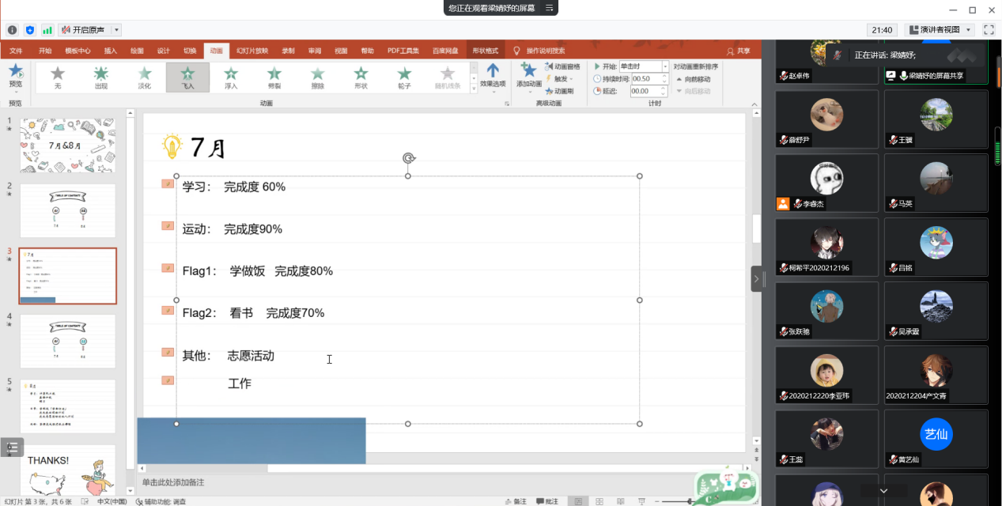Open the 开始 timing dropdown (单击时)
The width and height of the screenshot is (1002, 506).
tap(665, 67)
